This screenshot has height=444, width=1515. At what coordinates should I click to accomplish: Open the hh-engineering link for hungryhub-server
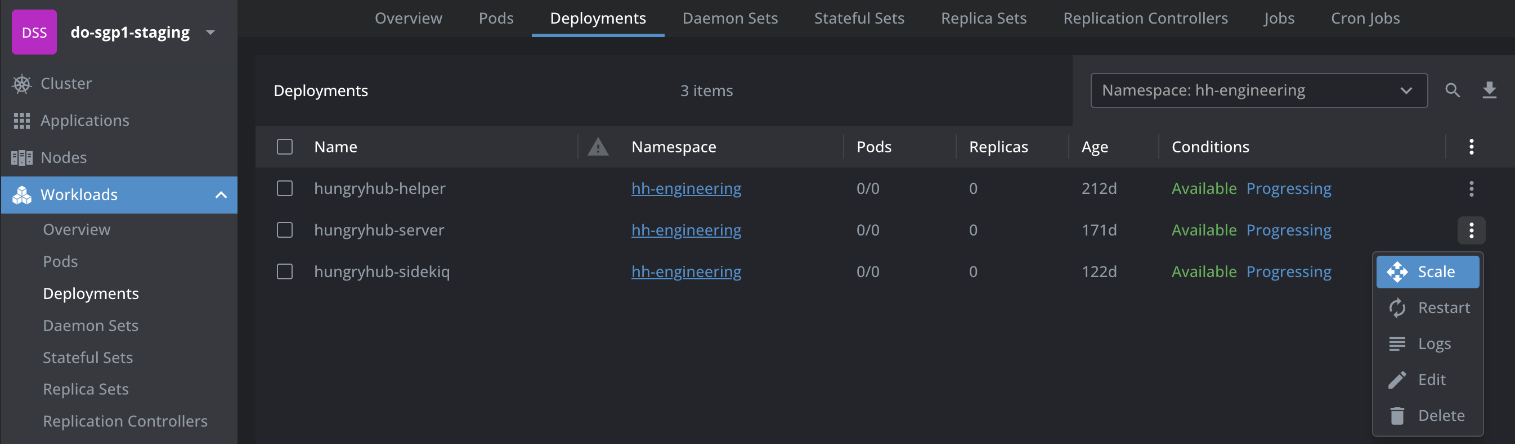[x=686, y=230]
